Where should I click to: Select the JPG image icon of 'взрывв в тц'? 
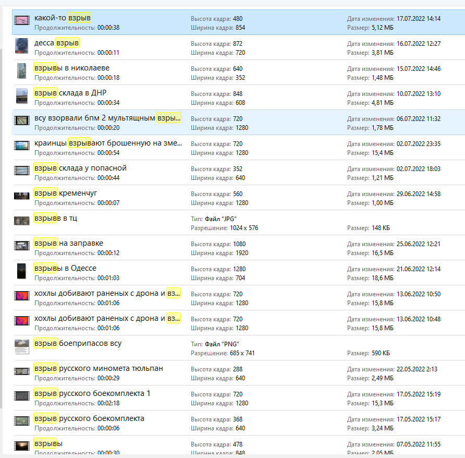click(22, 221)
